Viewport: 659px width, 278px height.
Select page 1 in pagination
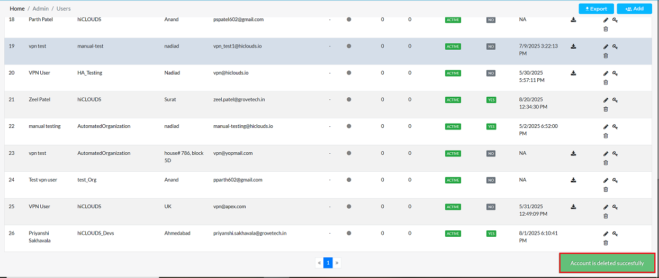328,263
